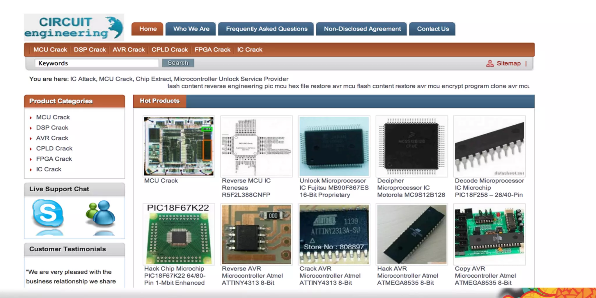Image resolution: width=596 pixels, height=298 pixels.
Task: Select AVR Crack in orange navigation bar
Action: click(129, 50)
